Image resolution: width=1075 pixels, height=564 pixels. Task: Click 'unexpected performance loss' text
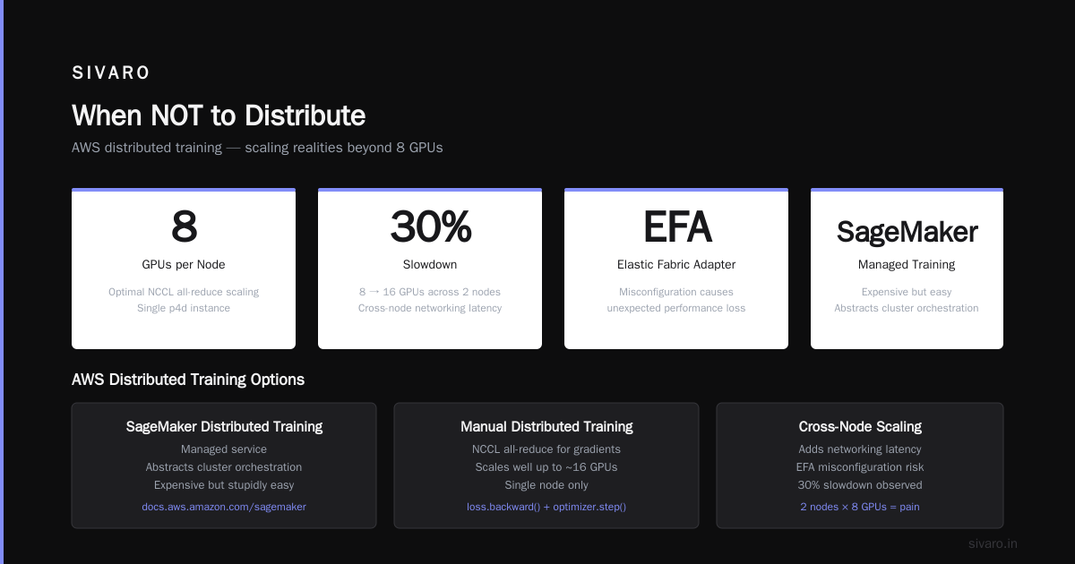[676, 308]
